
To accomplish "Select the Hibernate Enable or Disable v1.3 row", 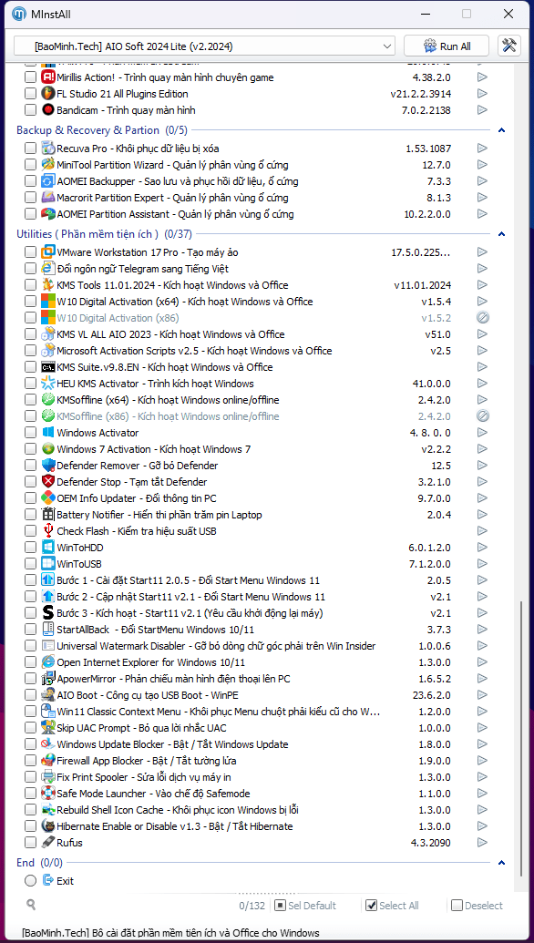I will tap(174, 826).
